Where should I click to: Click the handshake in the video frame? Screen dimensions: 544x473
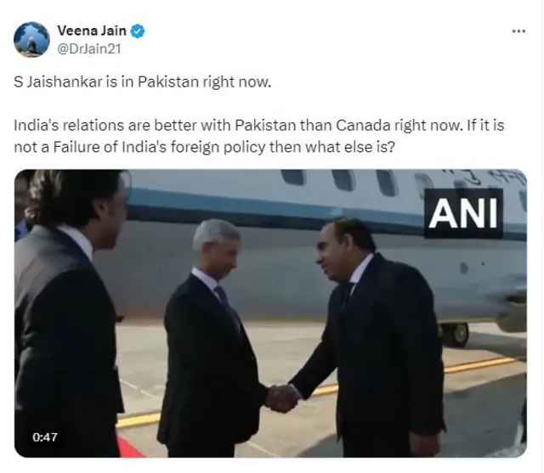(283, 397)
